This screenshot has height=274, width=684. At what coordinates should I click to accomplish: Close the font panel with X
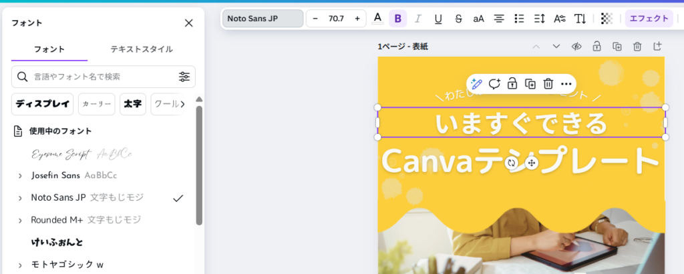[x=189, y=23]
